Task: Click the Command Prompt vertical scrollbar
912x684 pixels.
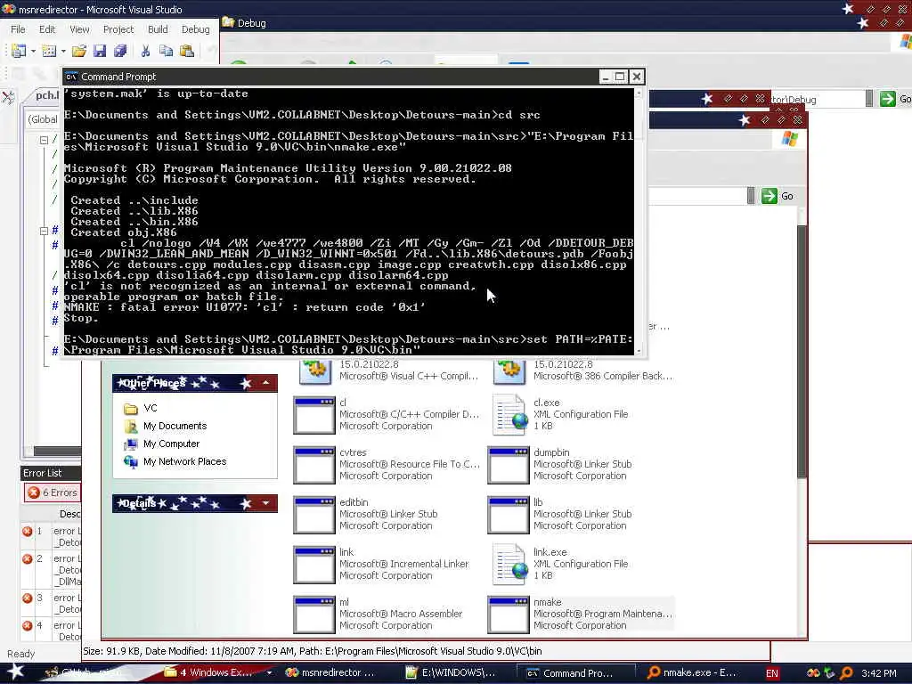Action: pos(639,221)
